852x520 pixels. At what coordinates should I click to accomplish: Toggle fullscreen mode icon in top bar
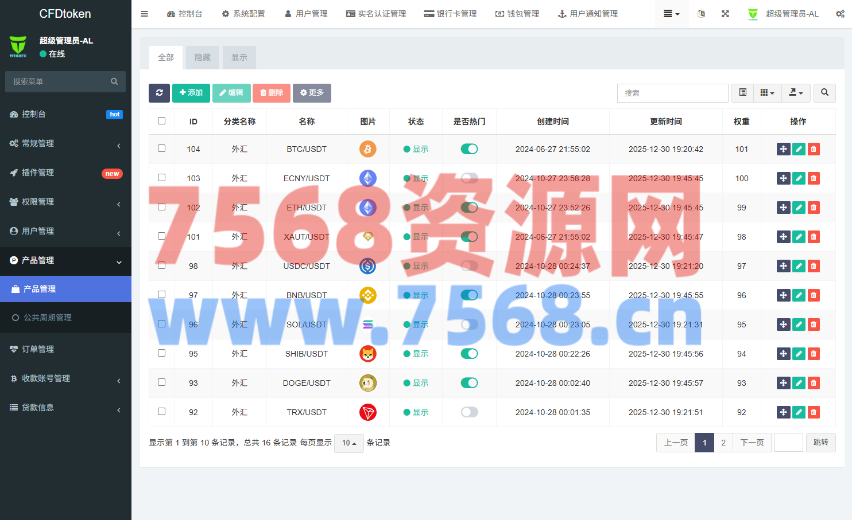coord(725,14)
